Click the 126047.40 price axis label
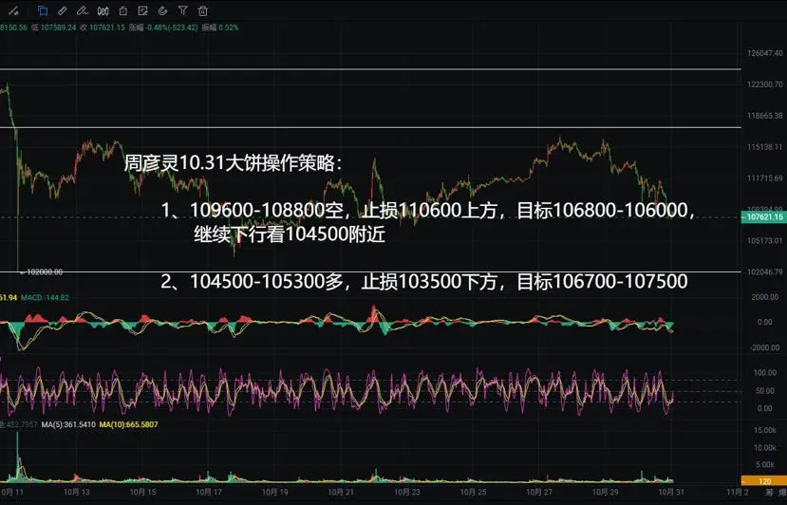This screenshot has width=787, height=505. click(x=764, y=53)
